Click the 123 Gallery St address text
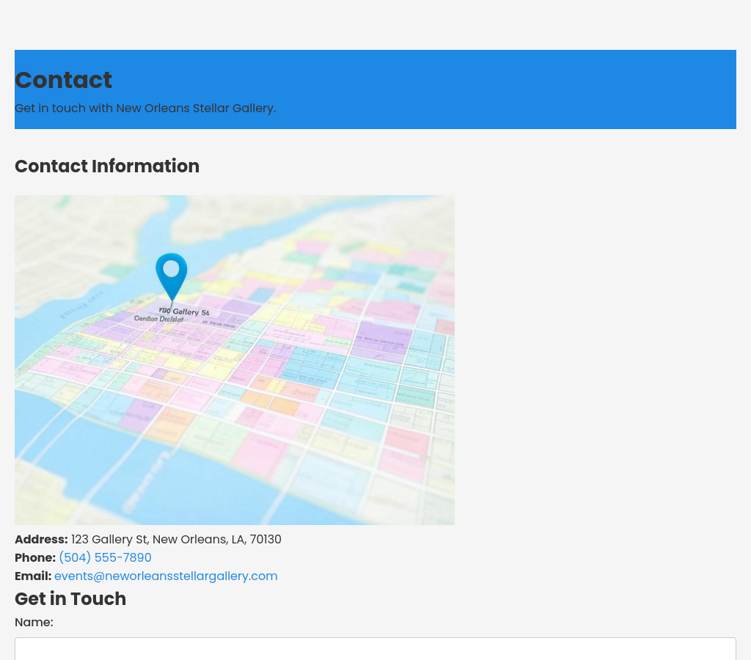Image resolution: width=751 pixels, height=660 pixels. pos(176,539)
